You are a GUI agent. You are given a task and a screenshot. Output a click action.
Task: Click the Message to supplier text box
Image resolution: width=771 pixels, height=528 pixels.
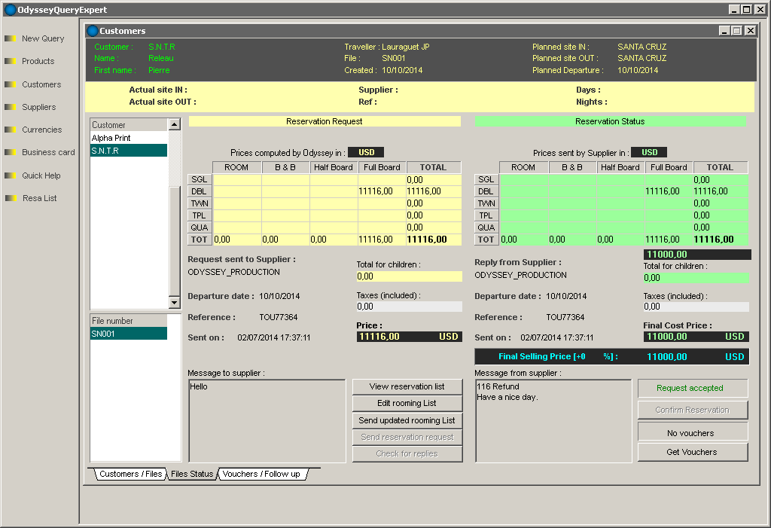267,420
